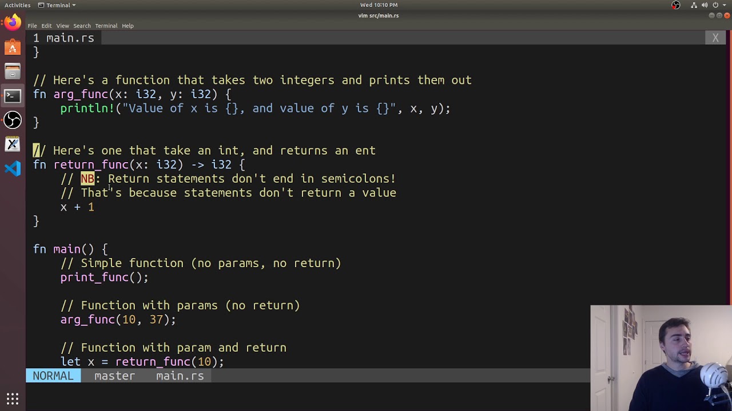Open the network status indicator
732x411 pixels.
(x=694, y=5)
